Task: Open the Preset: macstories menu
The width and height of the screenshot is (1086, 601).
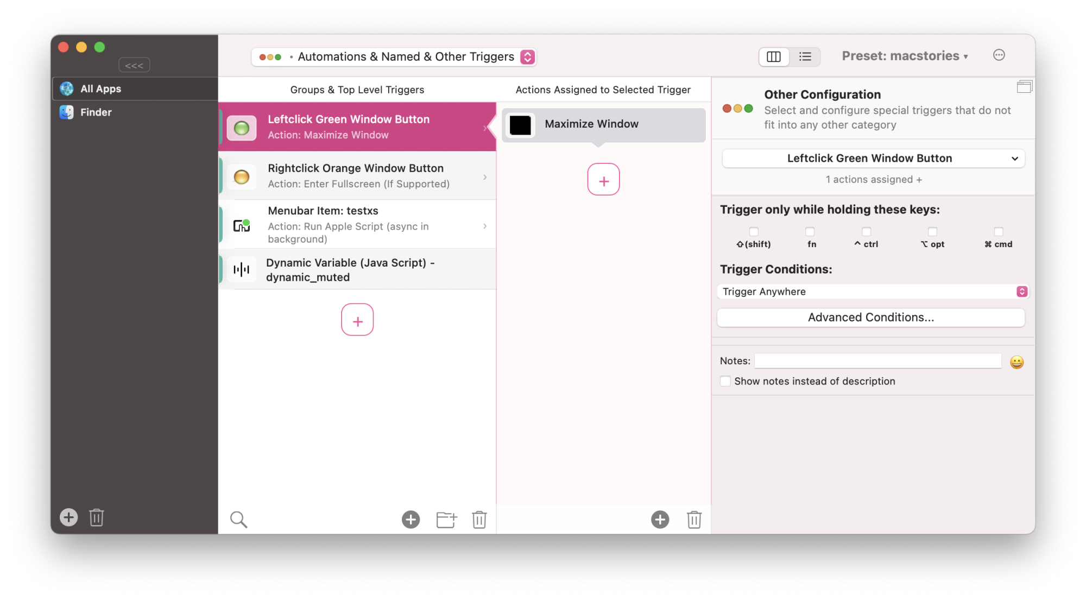Action: coord(904,56)
